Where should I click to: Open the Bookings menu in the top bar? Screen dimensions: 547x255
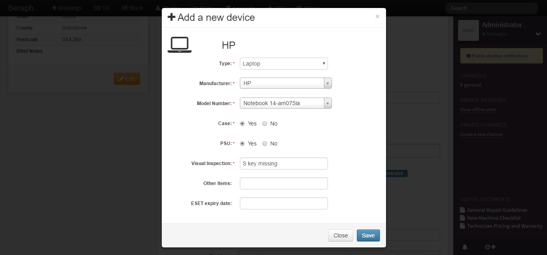67,8
